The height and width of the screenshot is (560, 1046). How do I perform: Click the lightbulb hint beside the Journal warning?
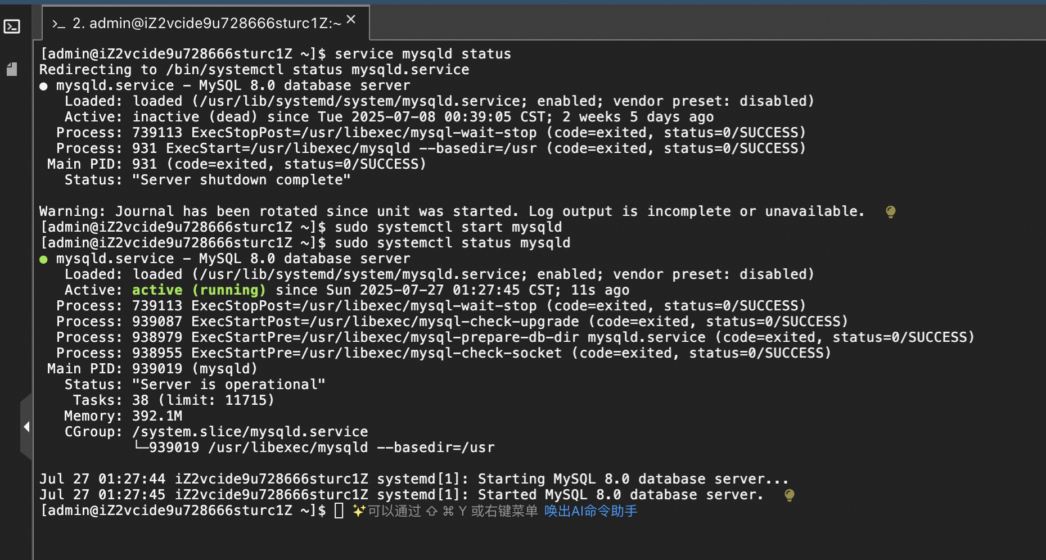890,212
